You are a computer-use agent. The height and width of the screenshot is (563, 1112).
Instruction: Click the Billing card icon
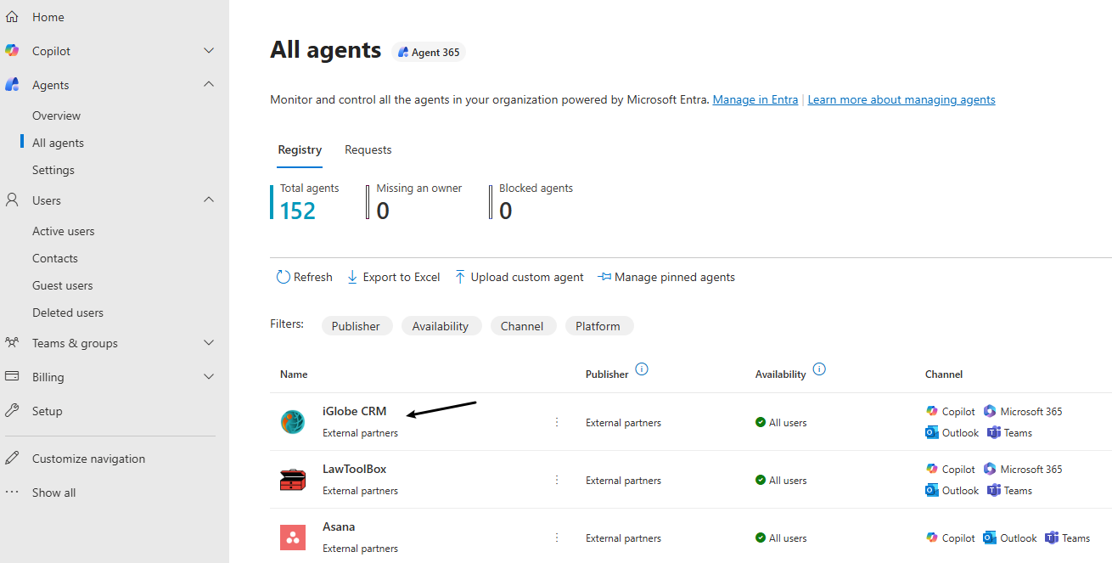coord(12,377)
